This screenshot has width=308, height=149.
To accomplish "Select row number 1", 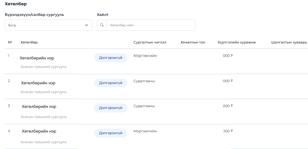I will 8,55.
